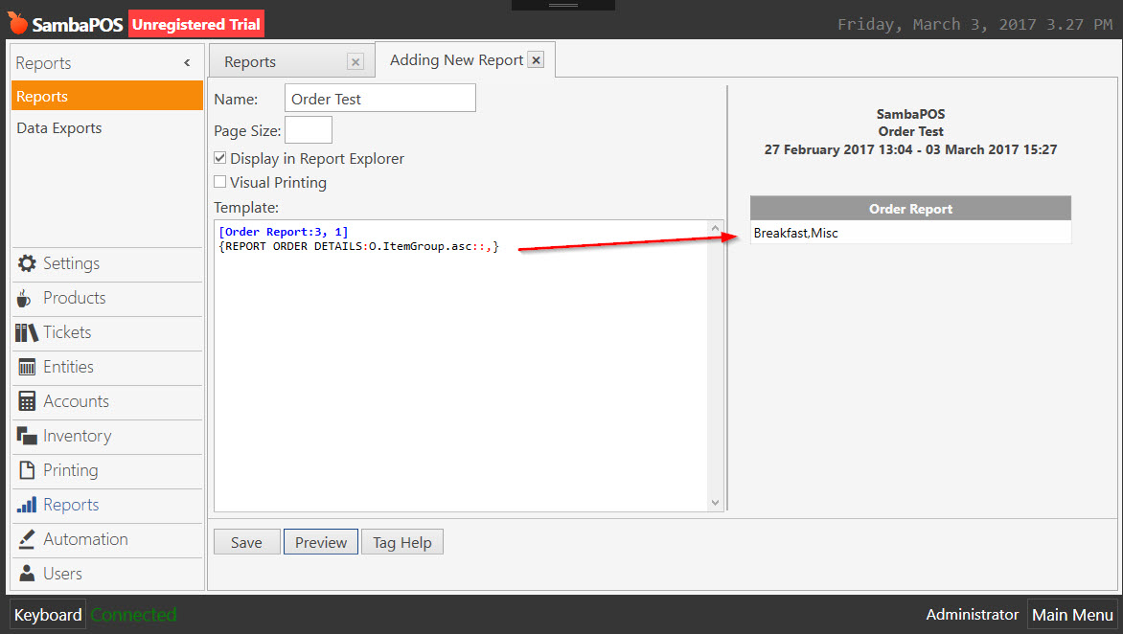The width and height of the screenshot is (1123, 634).
Task: Open Tag Help
Action: 401,541
